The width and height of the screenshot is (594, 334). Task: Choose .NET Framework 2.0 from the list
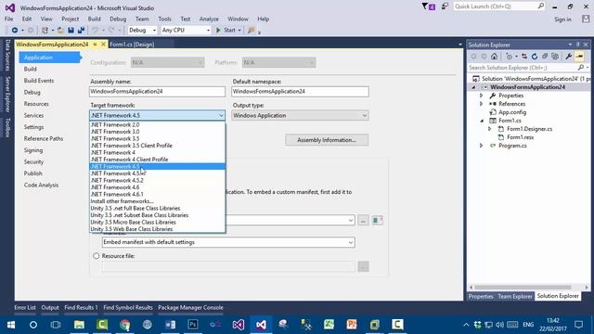pos(157,124)
